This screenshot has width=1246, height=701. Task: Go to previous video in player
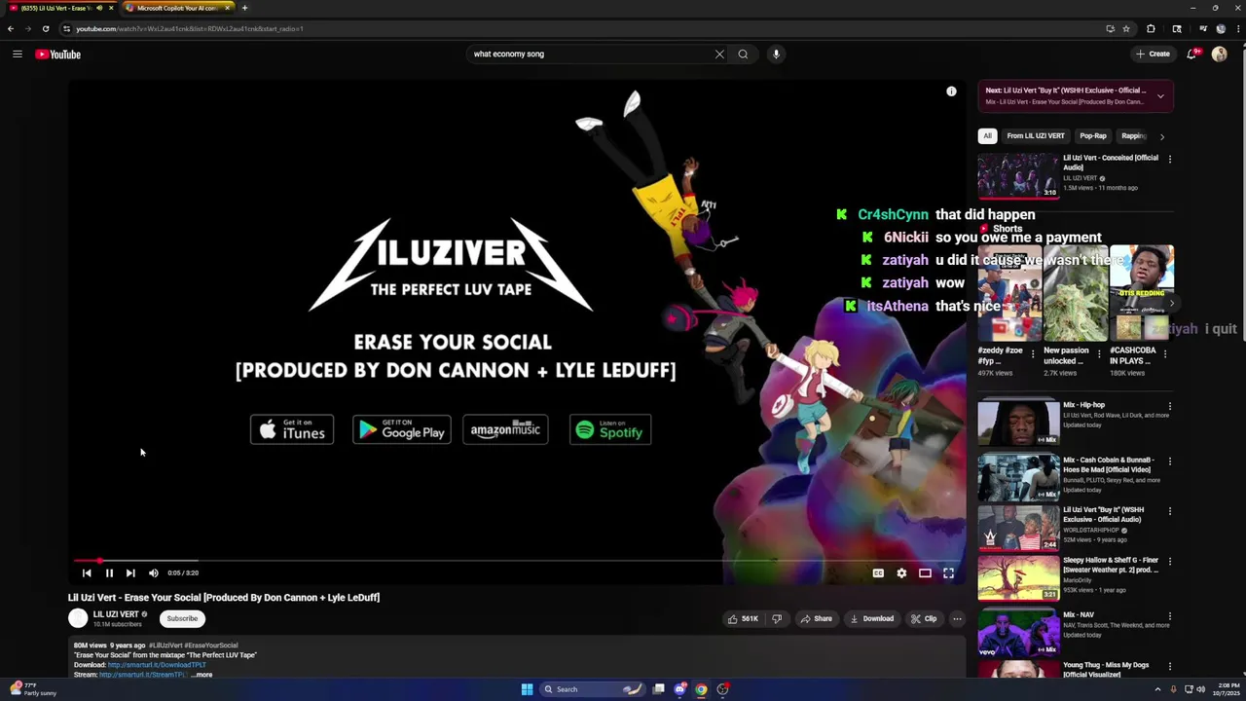click(x=87, y=573)
